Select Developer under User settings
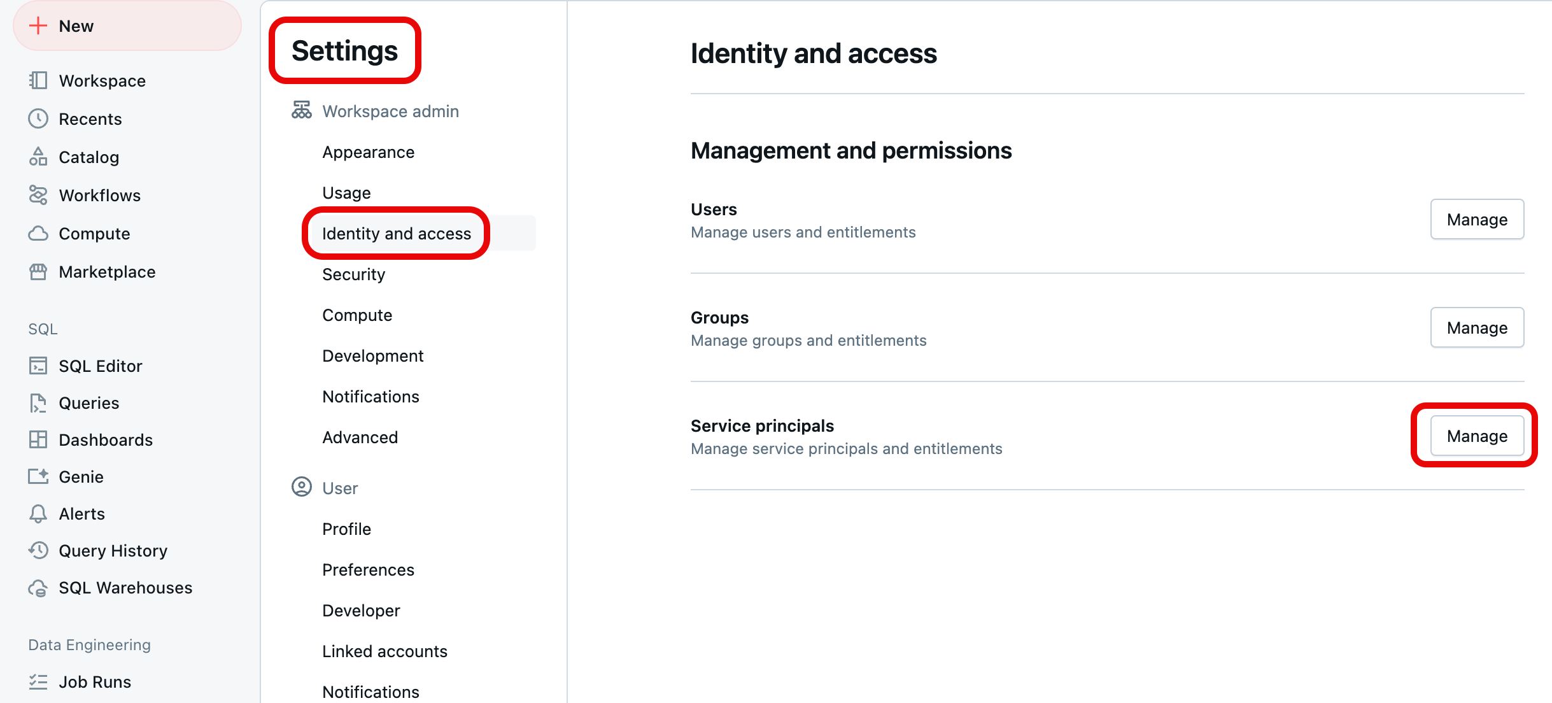The width and height of the screenshot is (1552, 703). (x=362, y=610)
